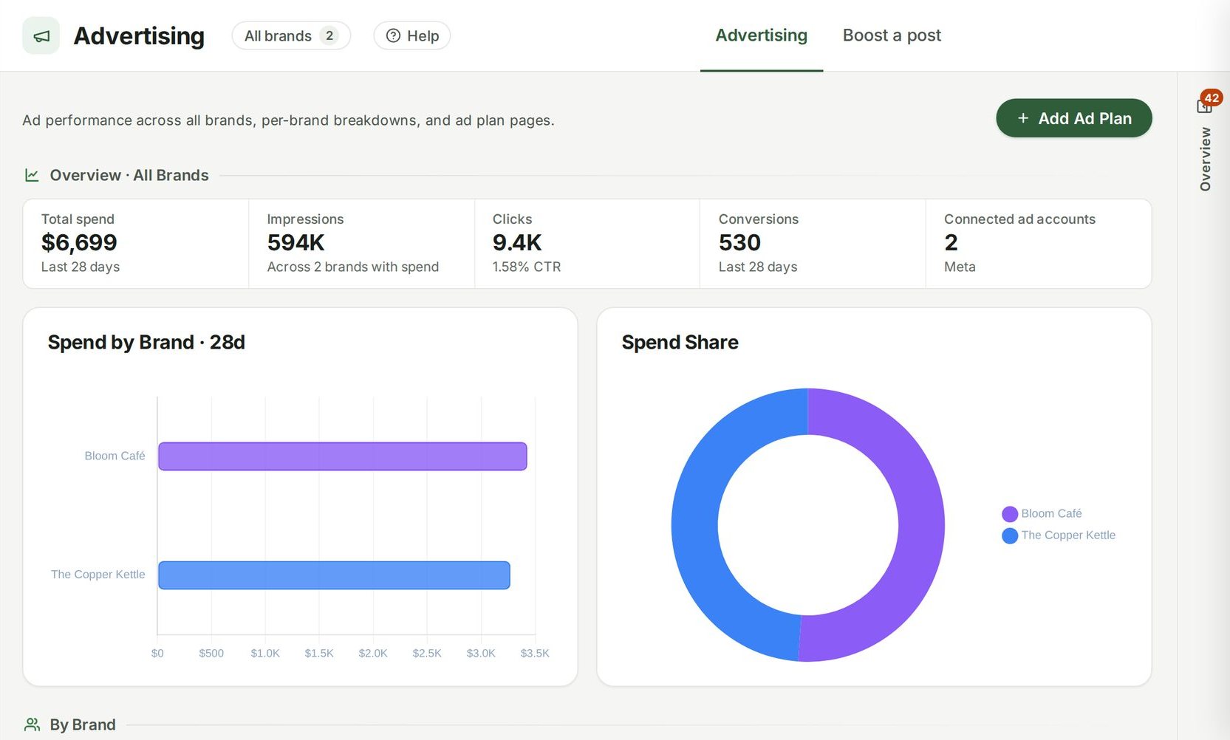The width and height of the screenshot is (1230, 740).
Task: Click the line chart icon beside Overview
Action: point(32,175)
